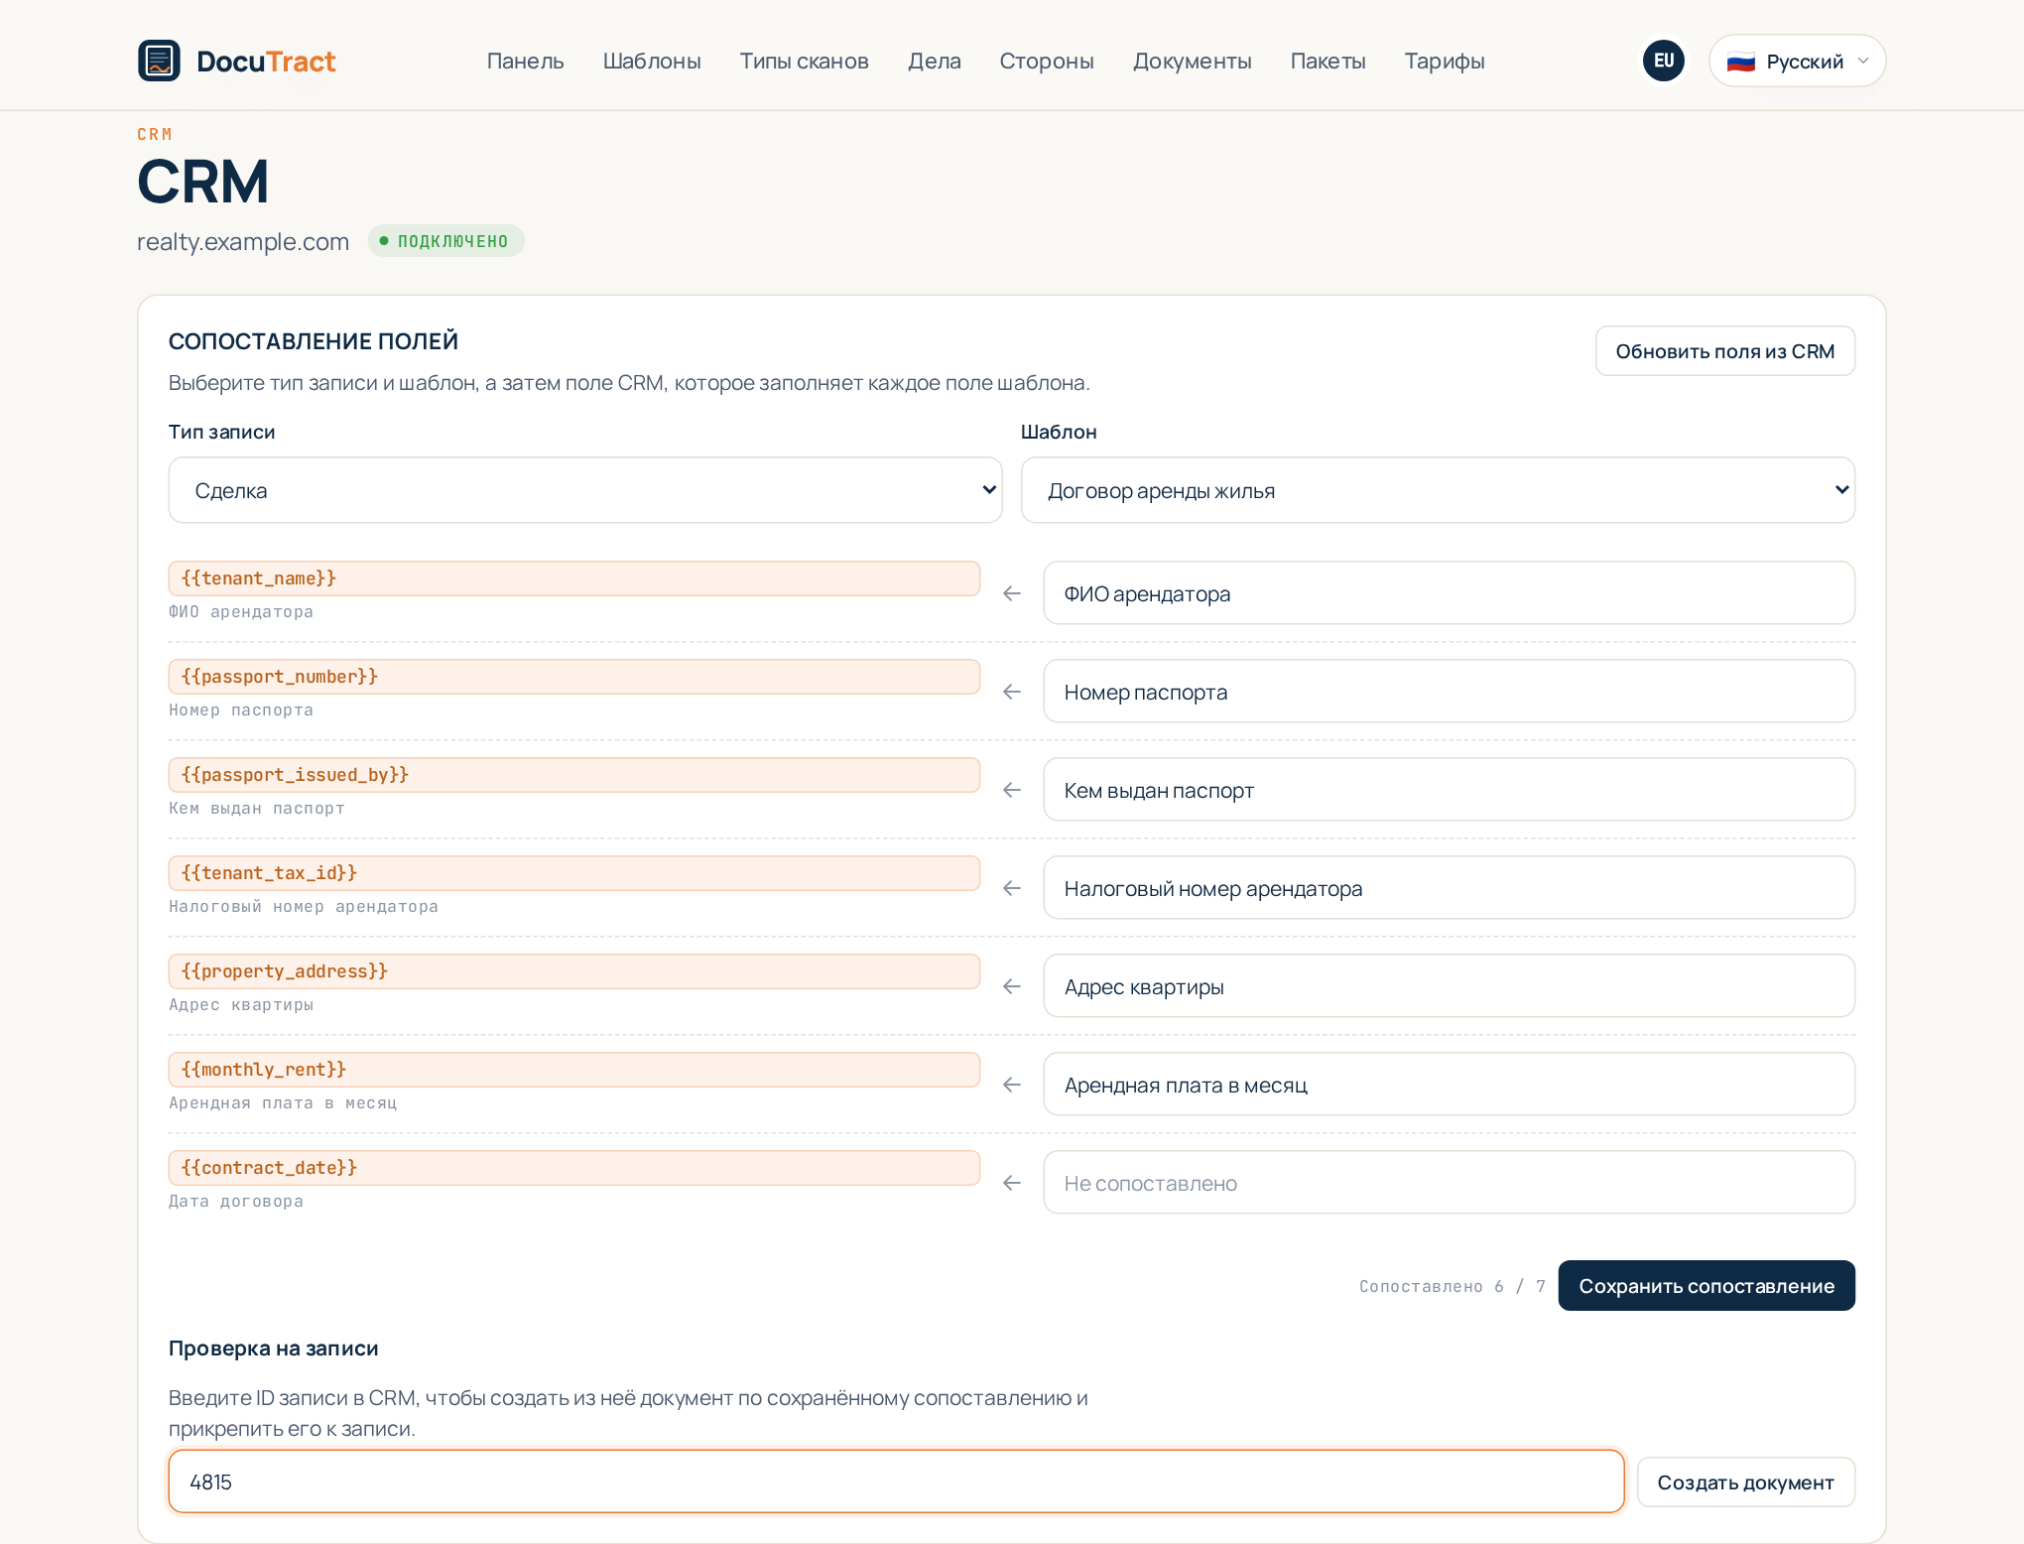
Task: Click Обновить поля из CRM button
Action: point(1724,351)
